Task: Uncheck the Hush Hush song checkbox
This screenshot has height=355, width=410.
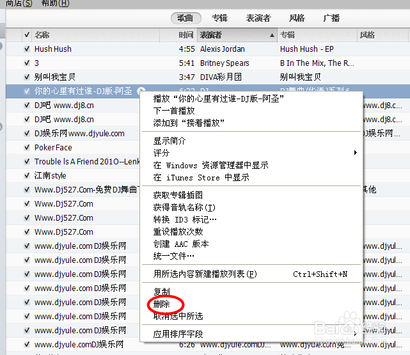Action: click(27, 49)
